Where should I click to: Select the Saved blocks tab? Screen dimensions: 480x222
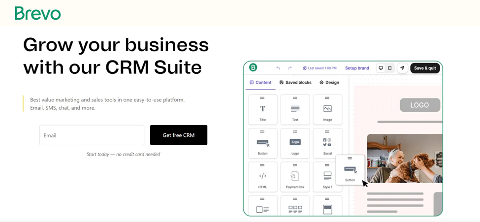(x=295, y=82)
